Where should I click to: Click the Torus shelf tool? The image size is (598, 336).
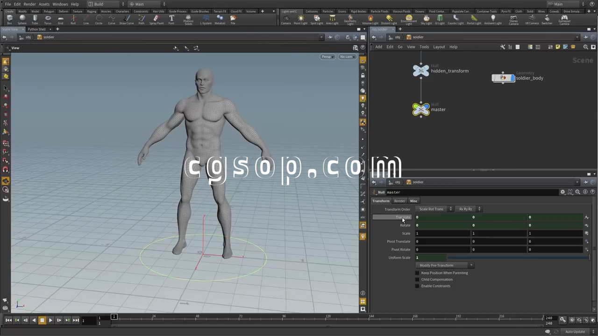[48, 19]
